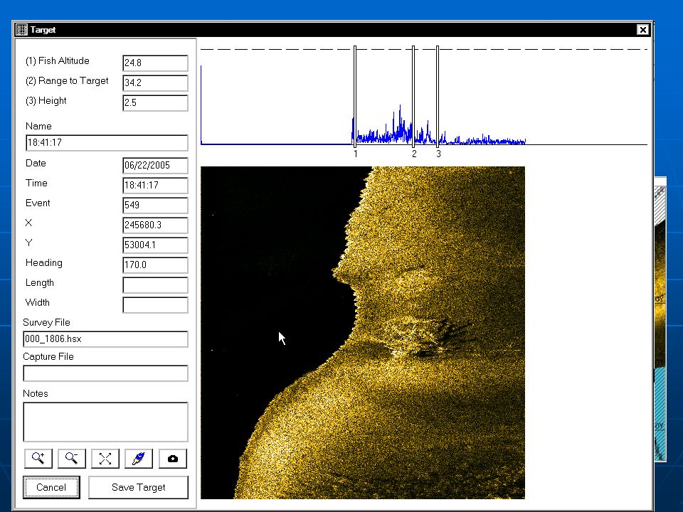
Task: Click the empty Length field
Action: [156, 284]
